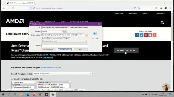
Task: Open Firefox Pocket save icon
Action: (x=156, y=8)
